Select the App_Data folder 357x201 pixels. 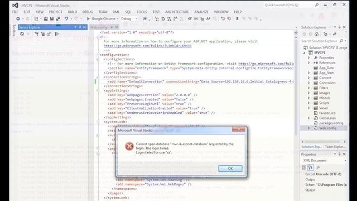326,68
